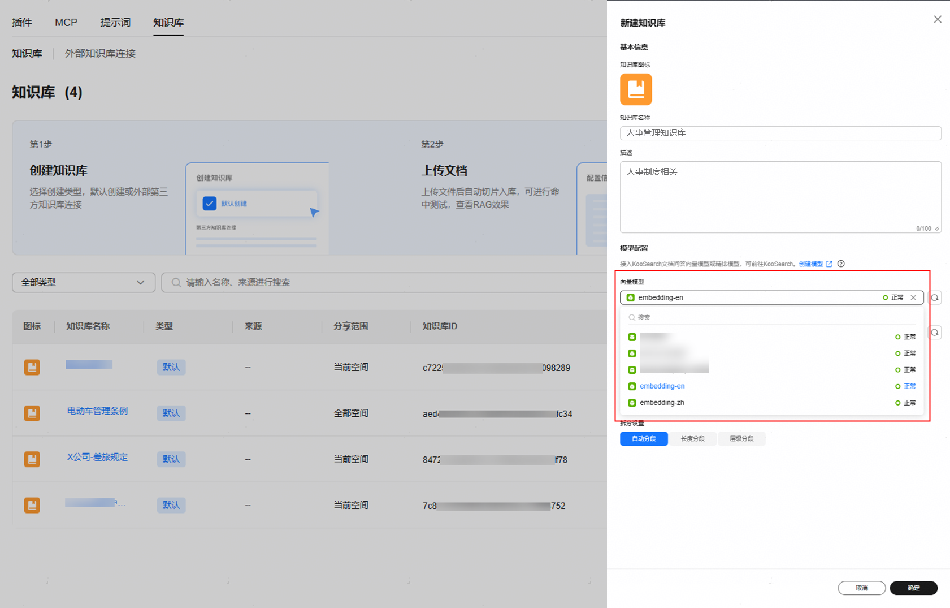Viewport: 950px width, 608px height.
Task: Select the top 知识库 tab
Action: [168, 23]
